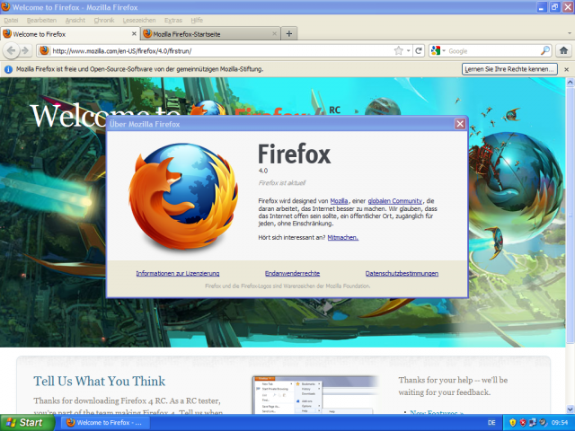Click the info icon in notification bar

[8, 69]
